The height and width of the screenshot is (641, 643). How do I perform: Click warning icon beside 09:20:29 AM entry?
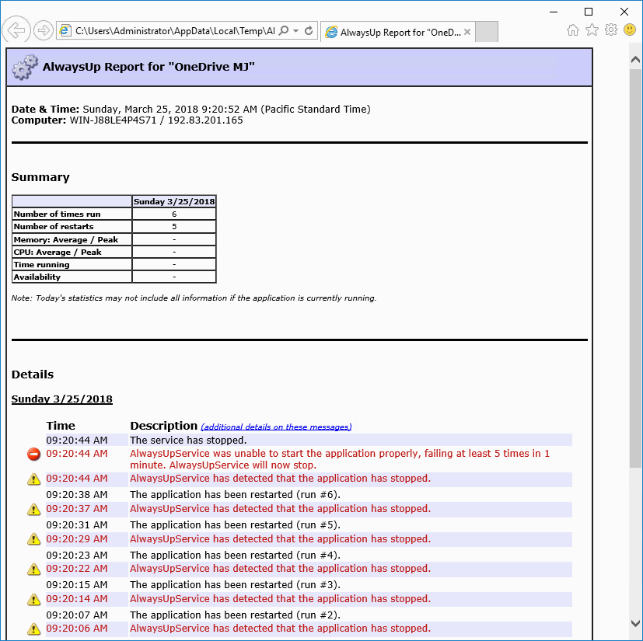pyautogui.click(x=33, y=539)
